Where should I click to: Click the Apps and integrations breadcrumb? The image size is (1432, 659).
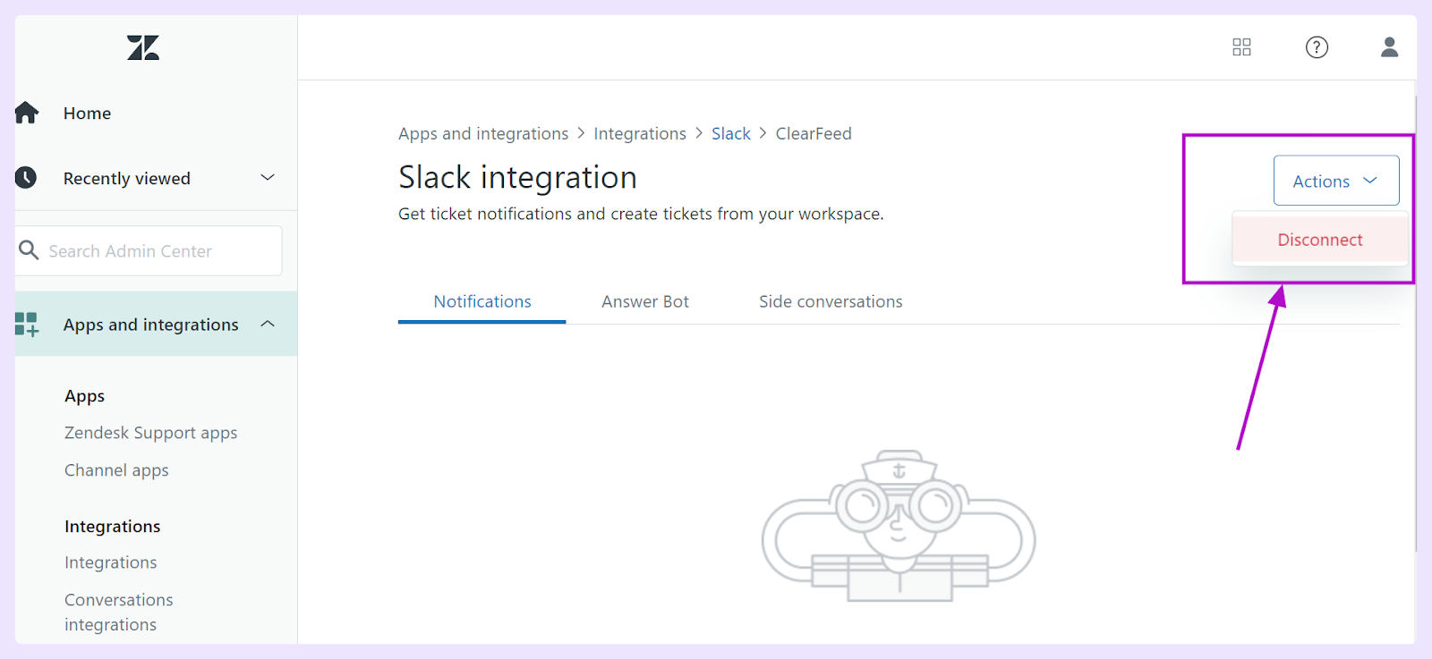click(483, 134)
